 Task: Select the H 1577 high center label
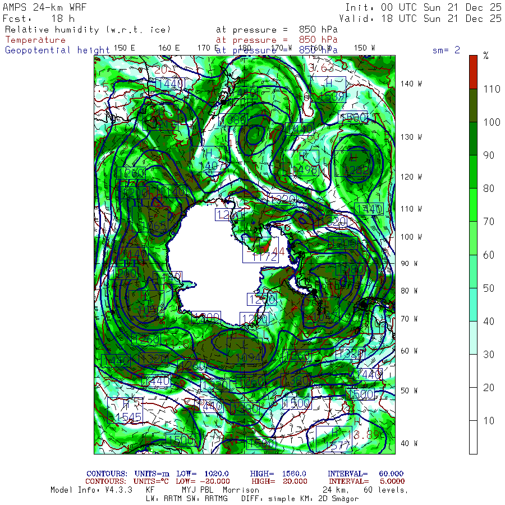(x=334, y=439)
